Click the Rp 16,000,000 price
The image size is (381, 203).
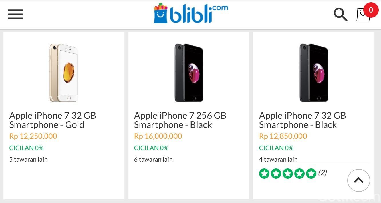coord(158,136)
